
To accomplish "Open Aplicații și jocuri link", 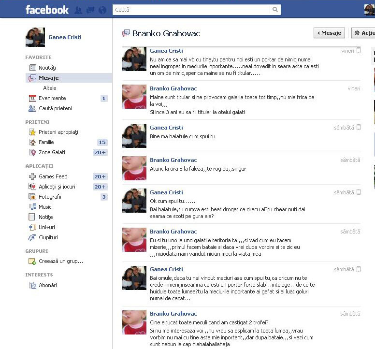I will tap(57, 187).
